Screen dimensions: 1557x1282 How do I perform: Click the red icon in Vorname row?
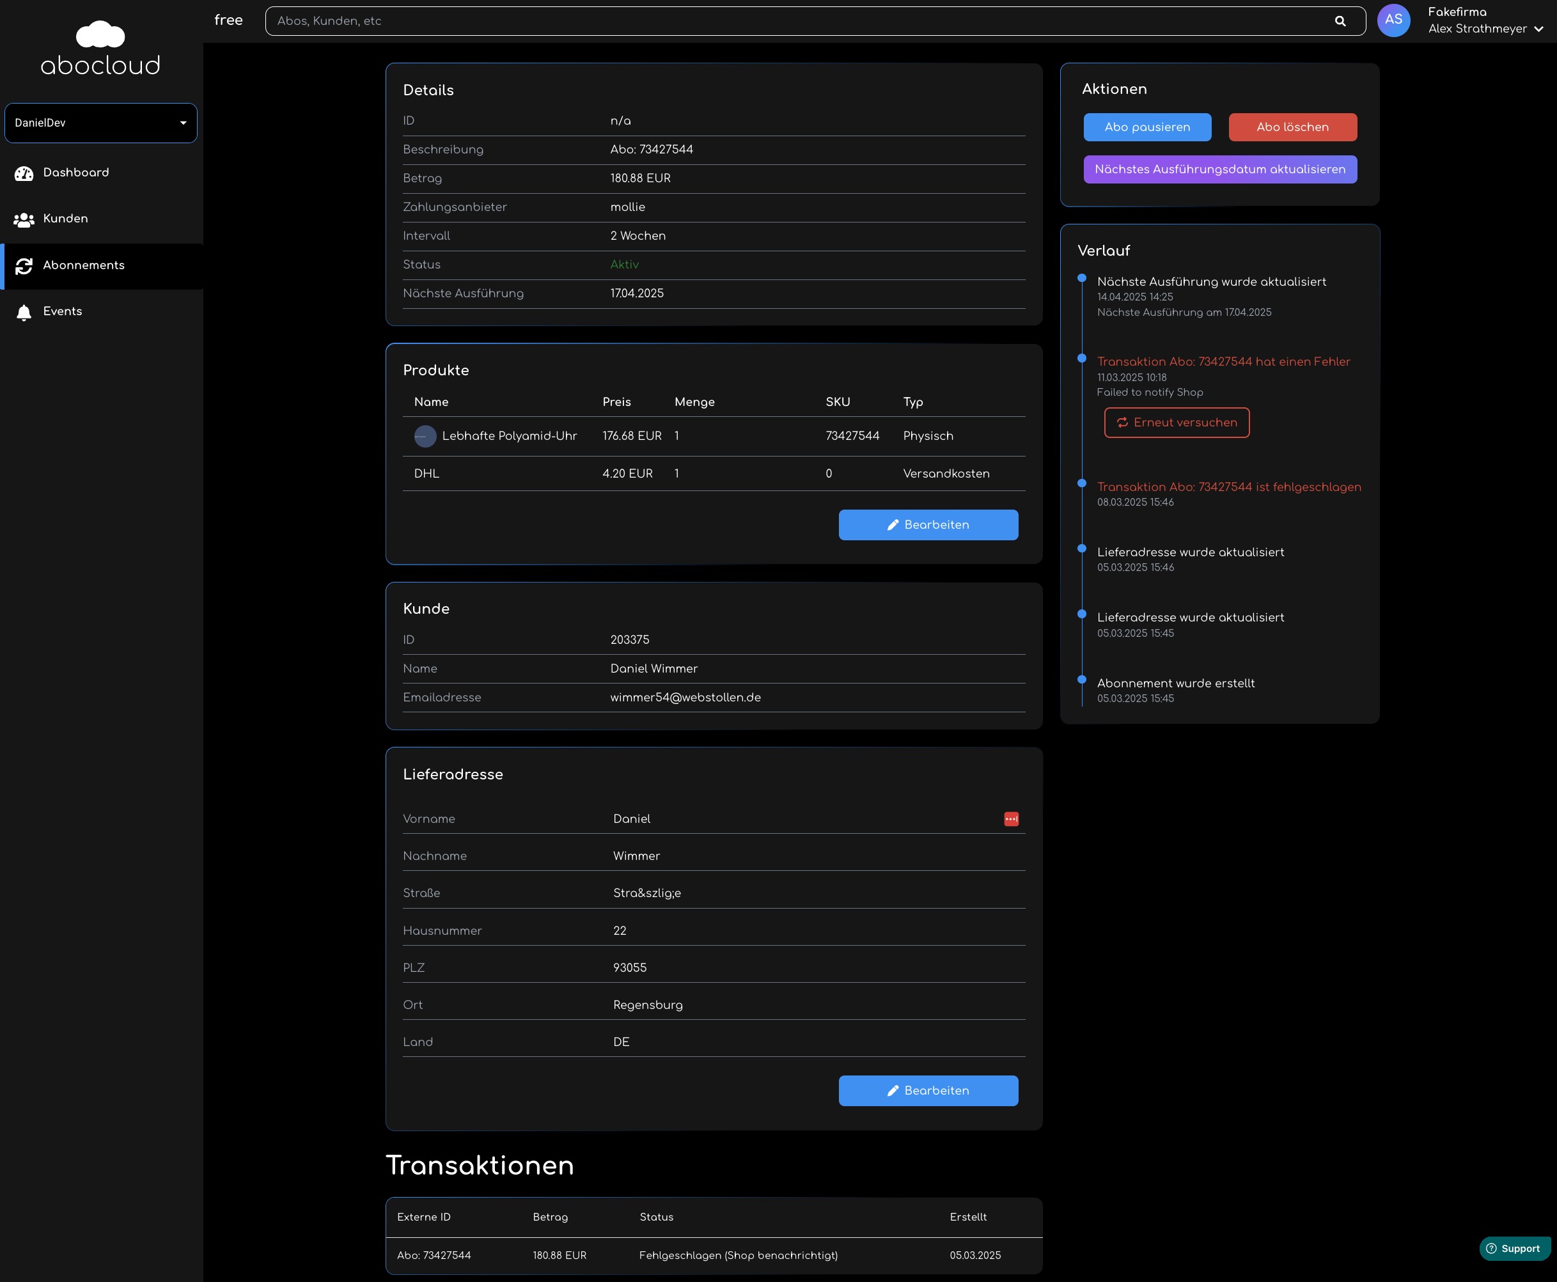coord(1011,819)
